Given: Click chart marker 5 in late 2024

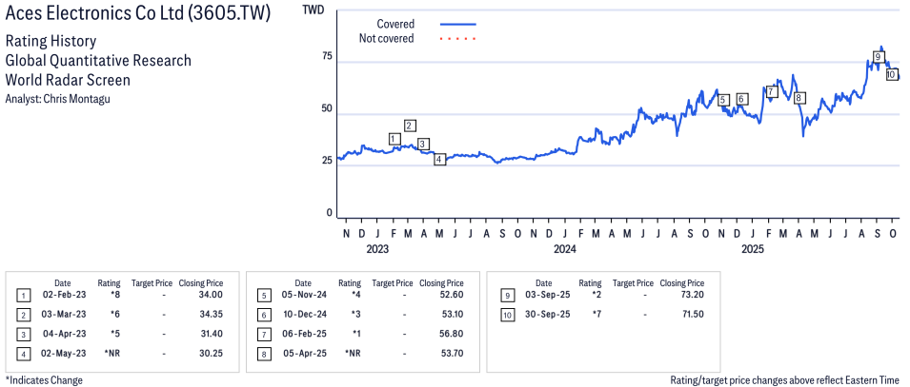Looking at the screenshot, I should point(723,100).
